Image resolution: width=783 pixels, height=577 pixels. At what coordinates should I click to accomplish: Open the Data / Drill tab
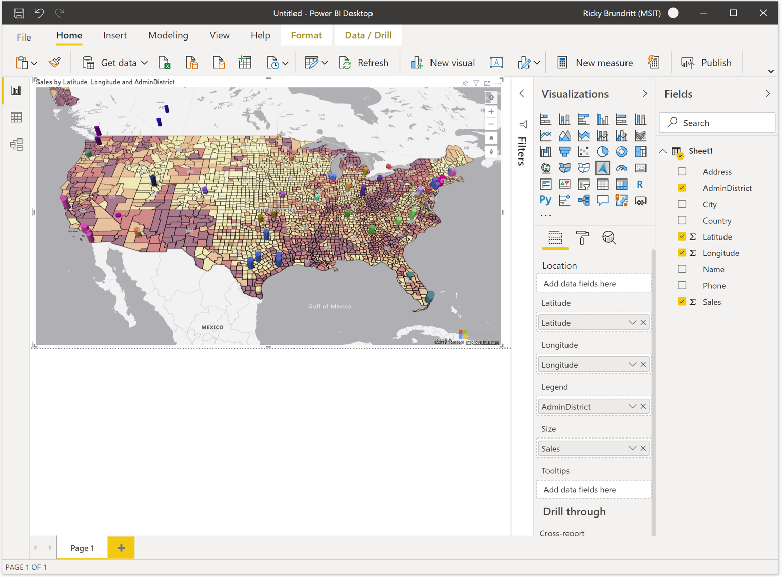368,35
